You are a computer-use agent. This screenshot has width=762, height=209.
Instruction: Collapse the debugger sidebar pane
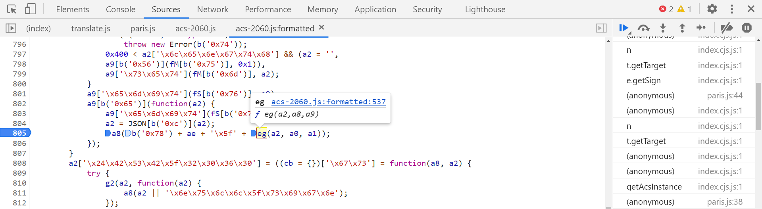pyautogui.click(x=601, y=28)
